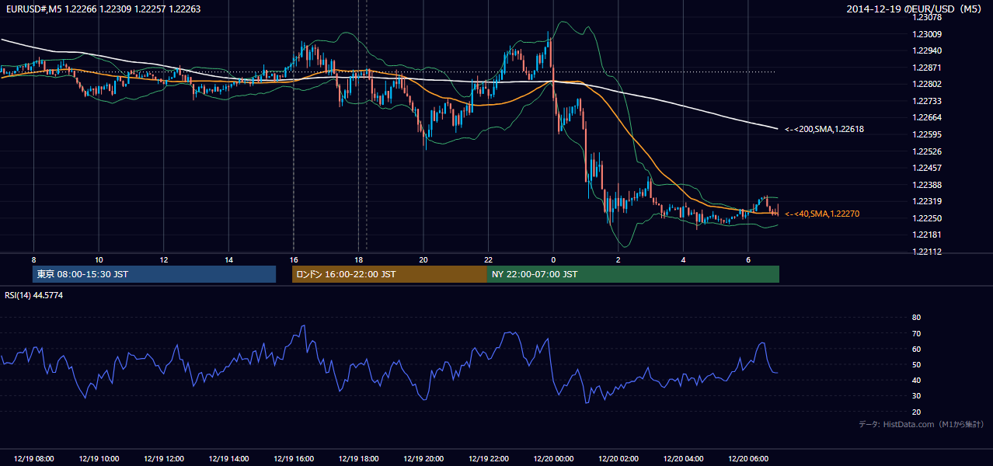The image size is (993, 466).
Task: Click hour label 18 under the price chart
Action: point(358,259)
